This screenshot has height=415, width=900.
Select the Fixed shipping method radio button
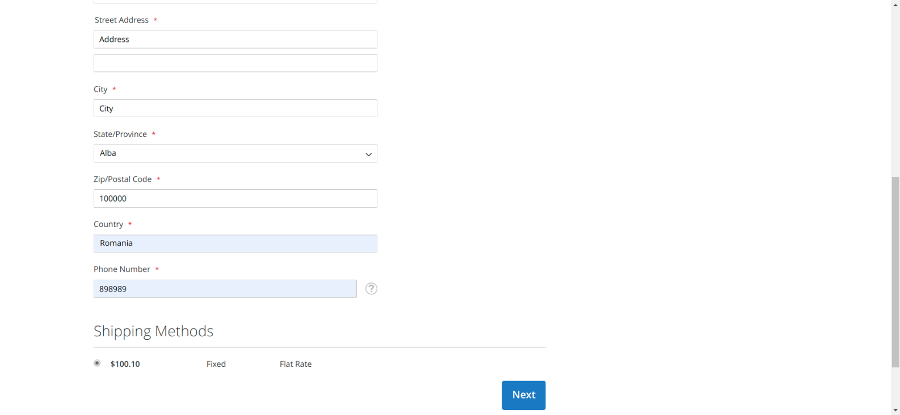pos(96,363)
